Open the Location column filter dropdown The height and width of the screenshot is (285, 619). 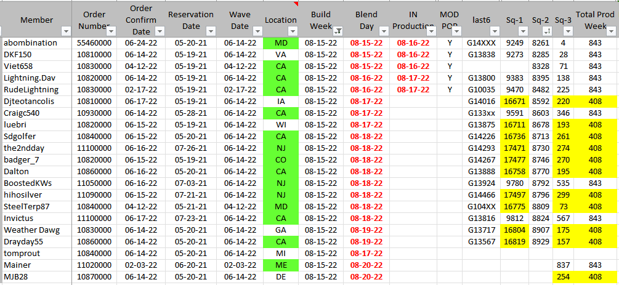tap(293, 31)
